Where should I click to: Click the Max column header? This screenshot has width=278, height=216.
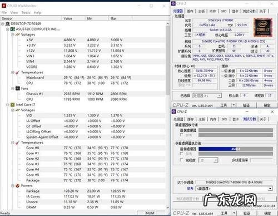[x=120, y=18]
